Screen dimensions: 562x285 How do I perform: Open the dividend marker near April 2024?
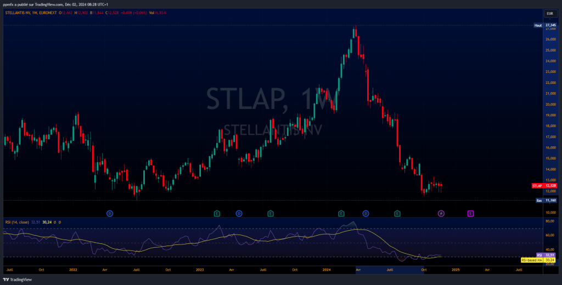[x=366, y=214]
